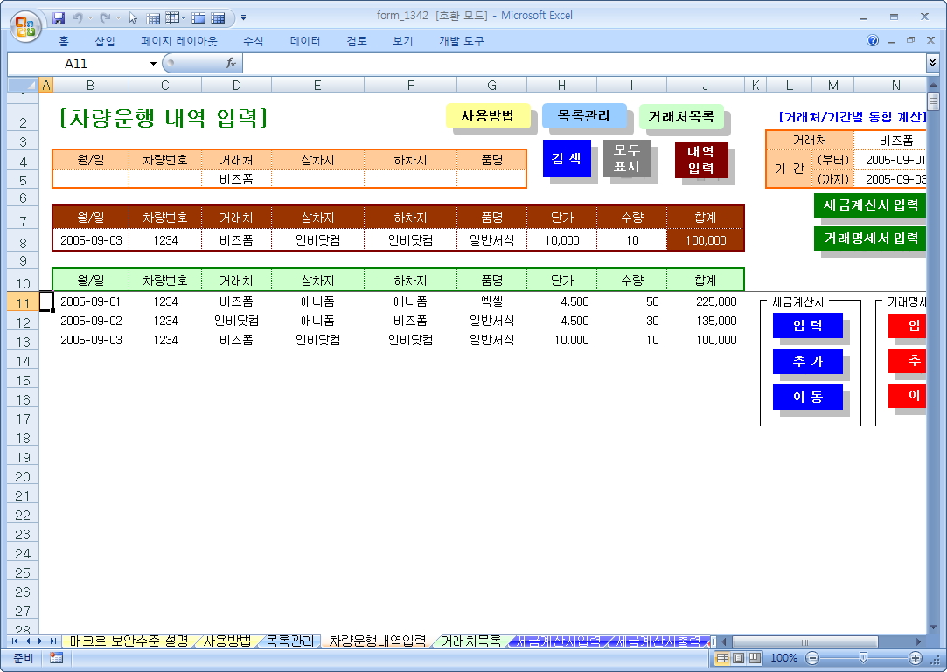The image size is (947, 672).
Task: Click the Undo icon
Action: coord(78,17)
